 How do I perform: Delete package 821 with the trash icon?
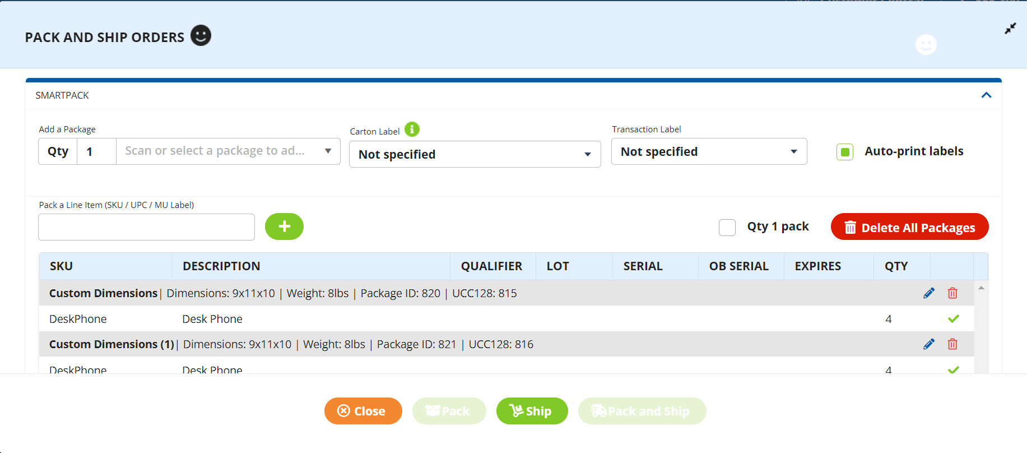(x=952, y=344)
